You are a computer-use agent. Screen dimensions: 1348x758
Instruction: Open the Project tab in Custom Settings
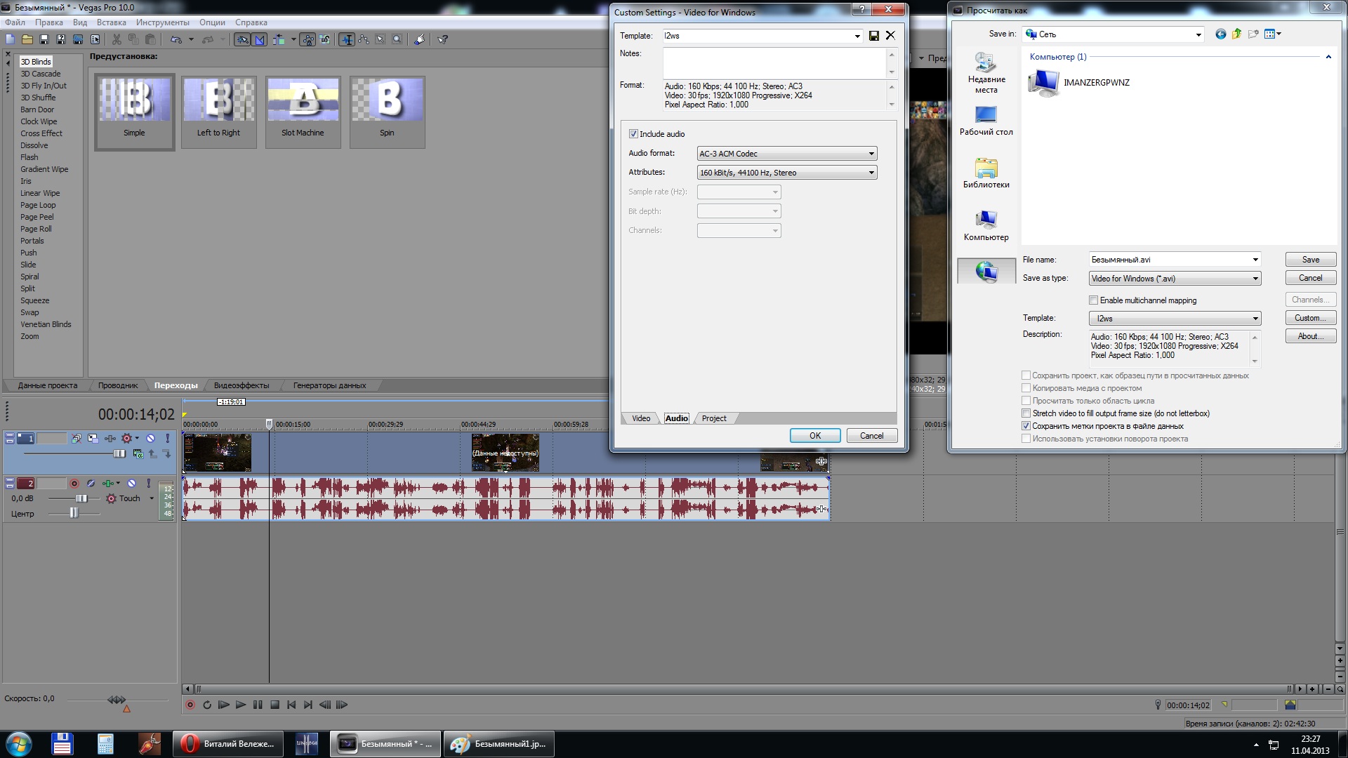714,418
